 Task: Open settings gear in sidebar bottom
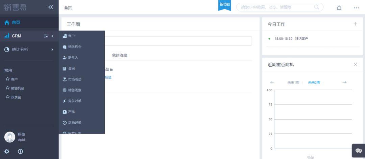(7, 152)
